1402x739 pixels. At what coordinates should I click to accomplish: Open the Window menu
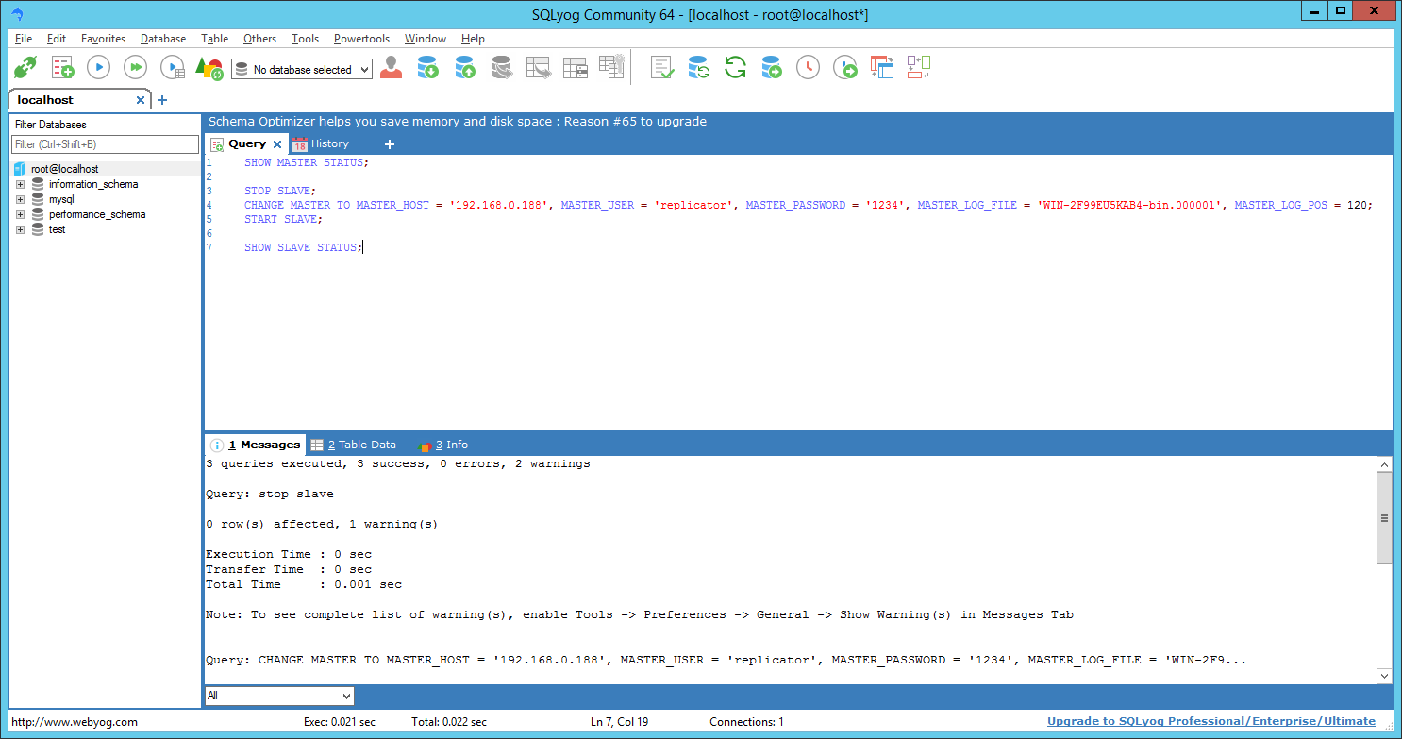[x=426, y=39]
